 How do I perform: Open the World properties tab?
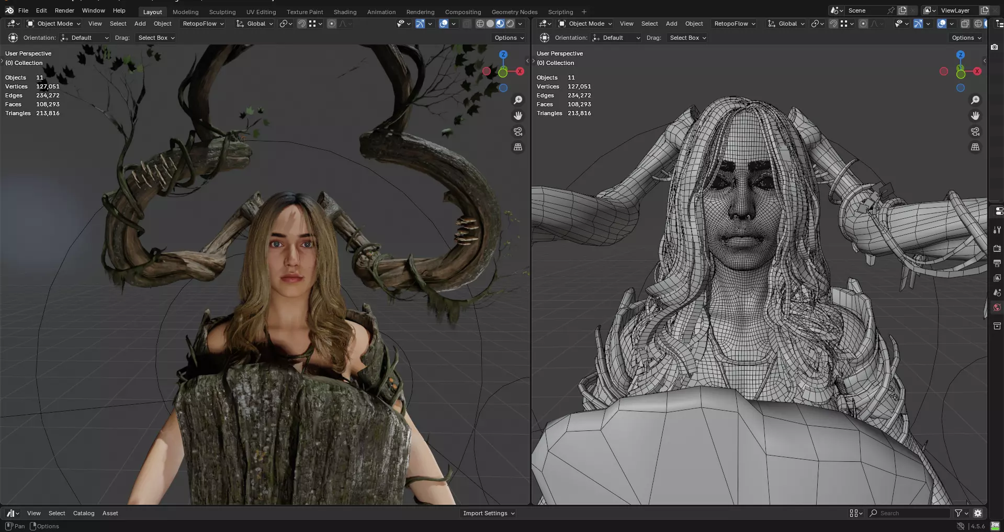(x=997, y=307)
